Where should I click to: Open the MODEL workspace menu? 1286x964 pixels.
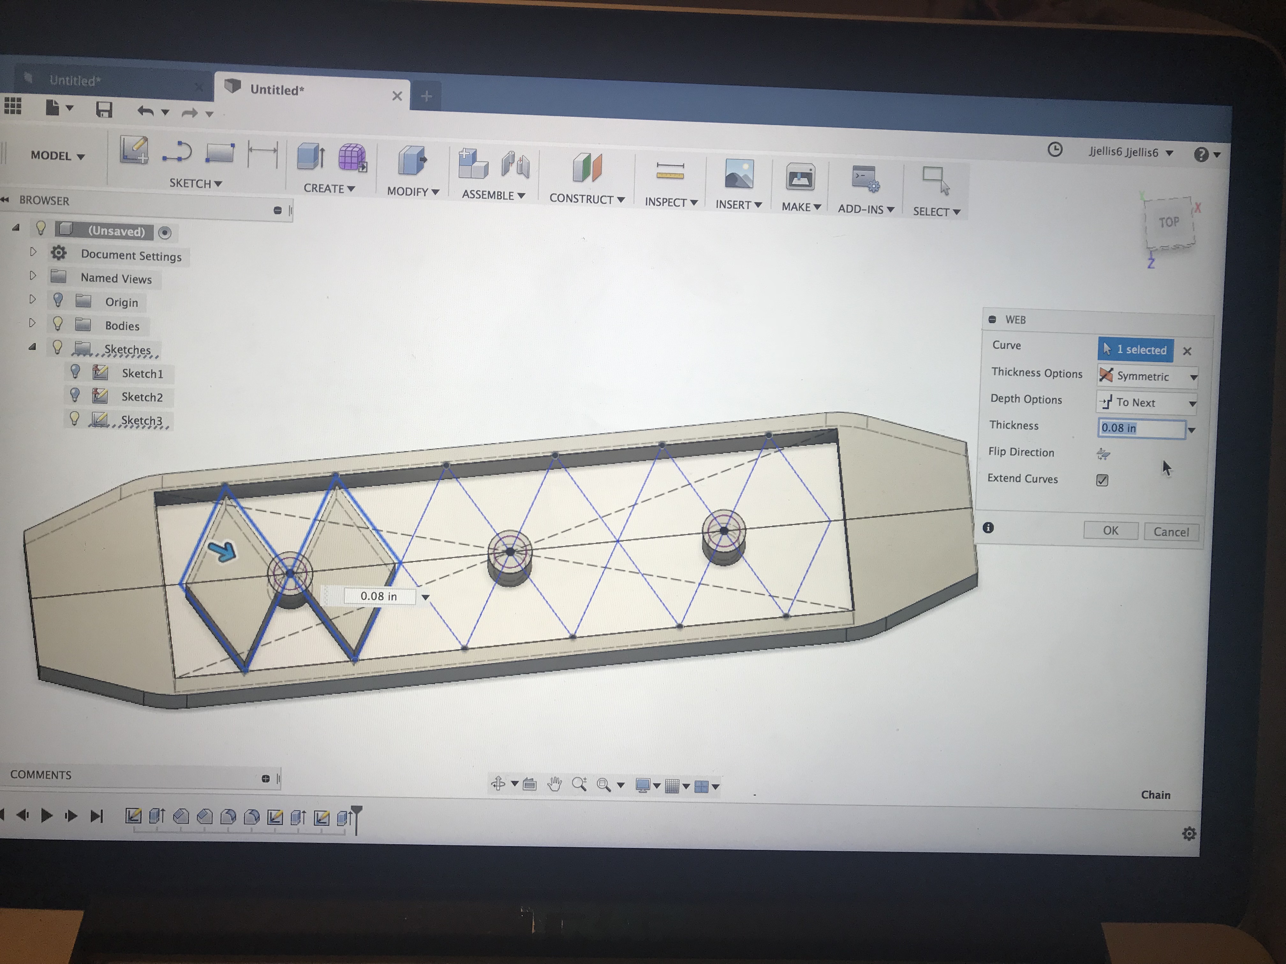[57, 156]
